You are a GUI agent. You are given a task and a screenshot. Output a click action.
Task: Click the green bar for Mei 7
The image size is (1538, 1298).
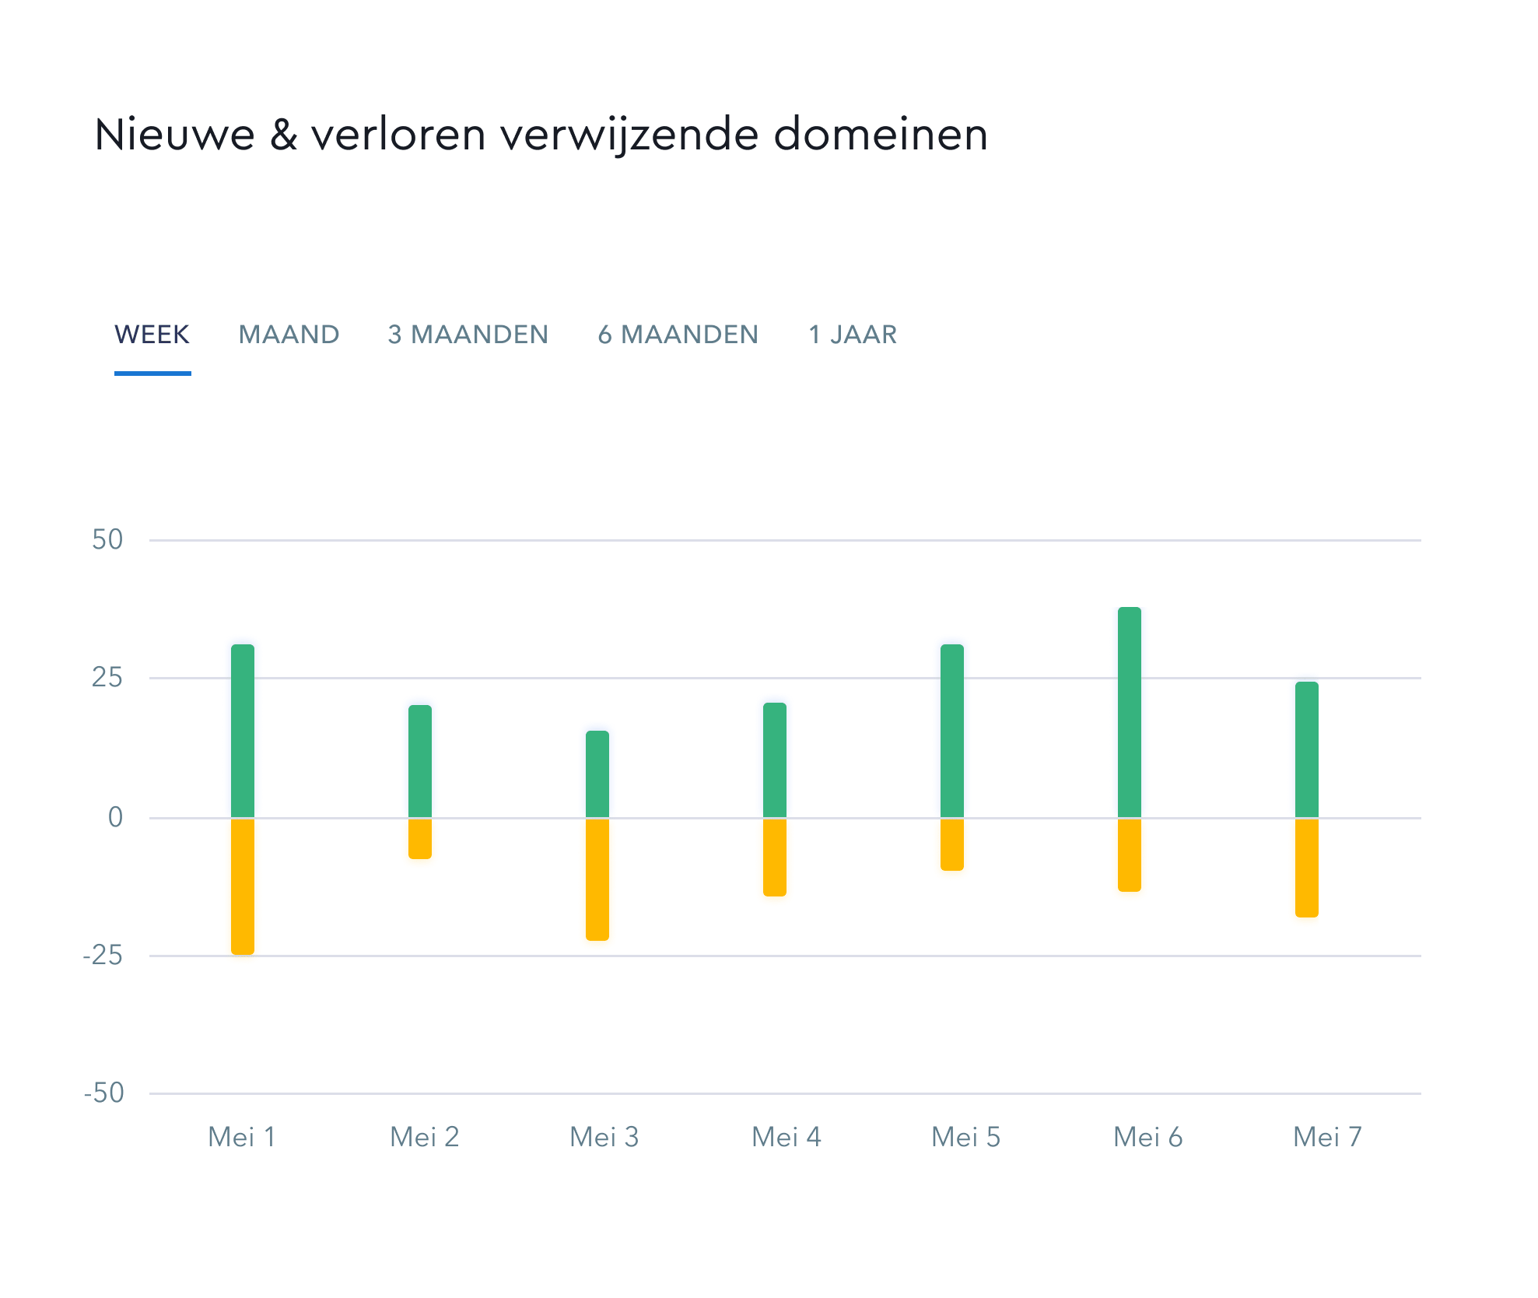pyautogui.click(x=1307, y=749)
